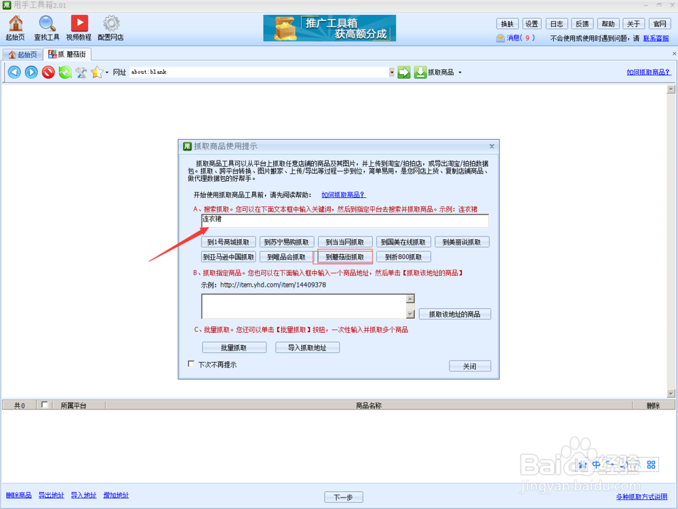The height and width of the screenshot is (509, 678).
Task: Click the product address text box
Action: click(304, 306)
